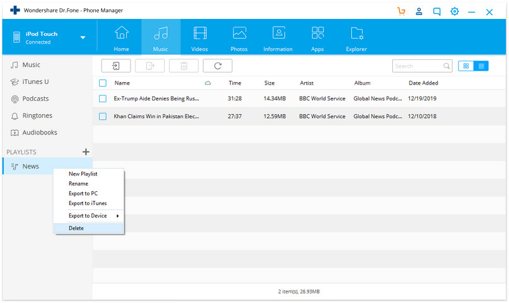
Task: Go to the Home tab
Action: coord(121,39)
